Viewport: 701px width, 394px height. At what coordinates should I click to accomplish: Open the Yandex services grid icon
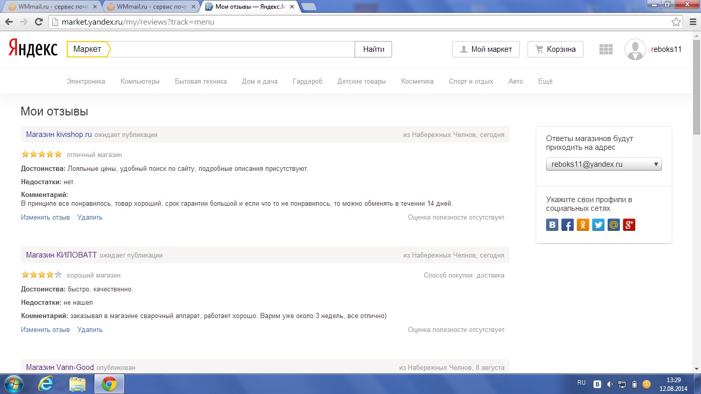coord(606,49)
